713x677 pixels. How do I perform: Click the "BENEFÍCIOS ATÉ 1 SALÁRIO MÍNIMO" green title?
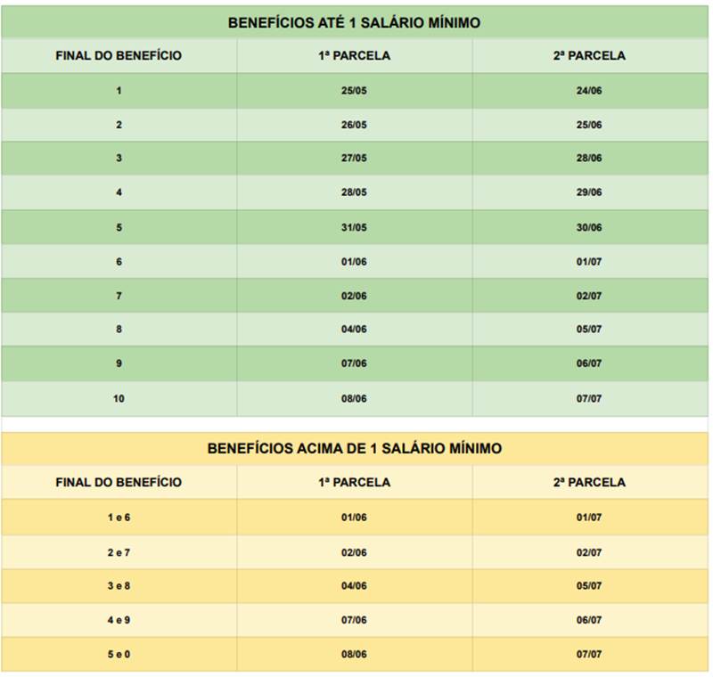354,22
